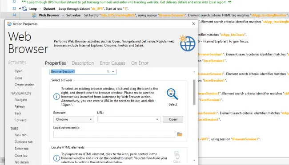Open the BrowserSession1 session dropdown
The image size is (289, 165).
pyautogui.click(x=113, y=71)
